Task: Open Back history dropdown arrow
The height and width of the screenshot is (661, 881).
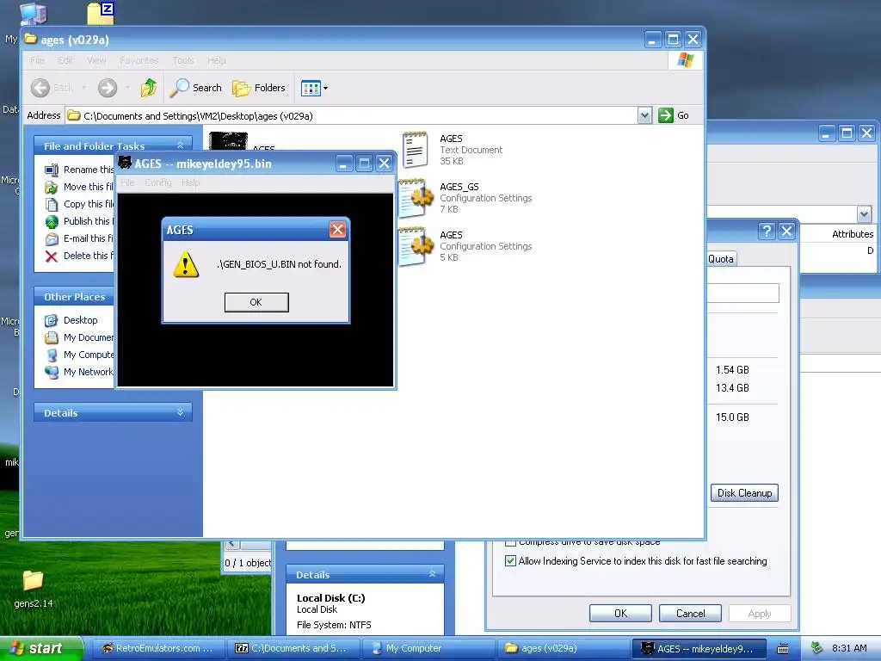Action: [x=83, y=88]
